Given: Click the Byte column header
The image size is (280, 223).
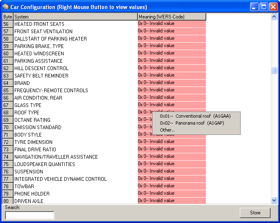Looking at the screenshot, I should (x=8, y=17).
